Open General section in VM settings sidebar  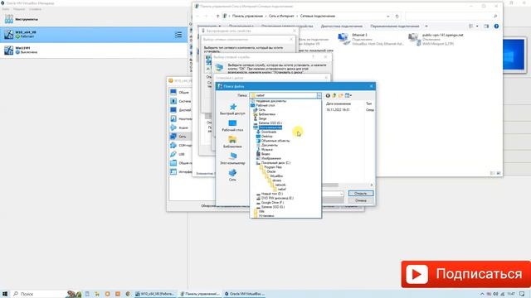tap(180, 92)
